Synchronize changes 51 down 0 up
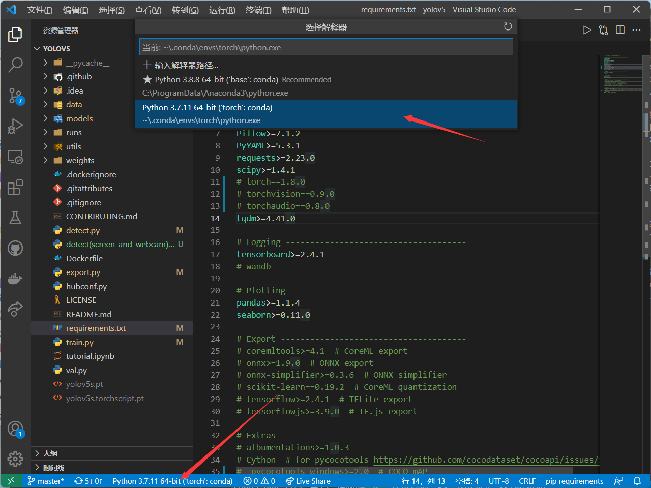 coord(88,481)
